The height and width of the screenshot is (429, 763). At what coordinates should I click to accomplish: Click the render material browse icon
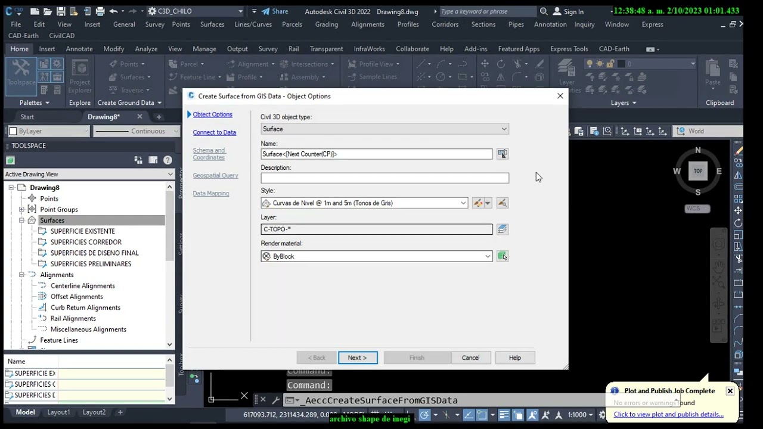(x=503, y=256)
